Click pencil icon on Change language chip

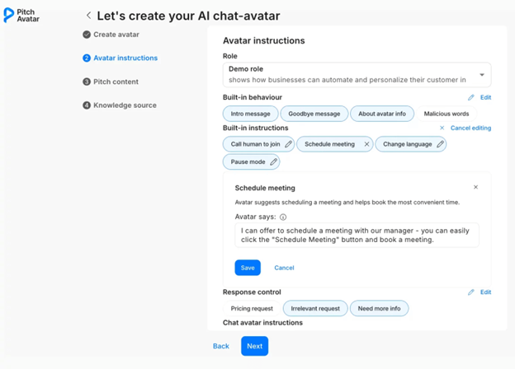point(440,144)
